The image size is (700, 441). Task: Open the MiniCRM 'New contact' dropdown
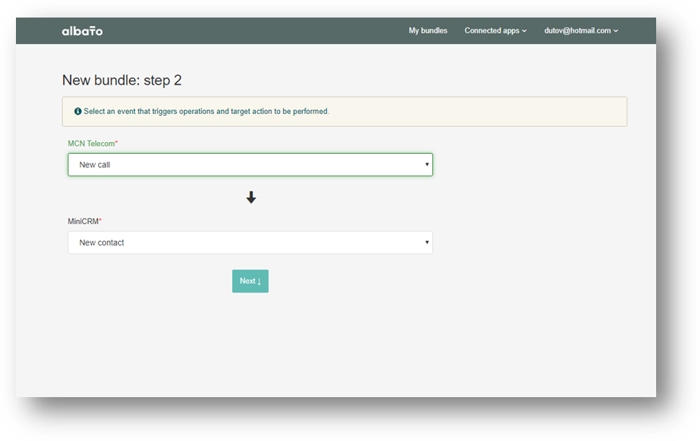[x=250, y=242]
